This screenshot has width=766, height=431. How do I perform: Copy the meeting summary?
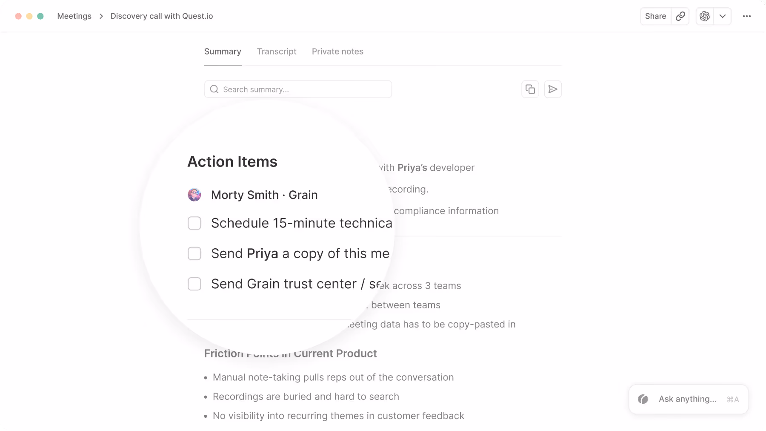click(530, 89)
